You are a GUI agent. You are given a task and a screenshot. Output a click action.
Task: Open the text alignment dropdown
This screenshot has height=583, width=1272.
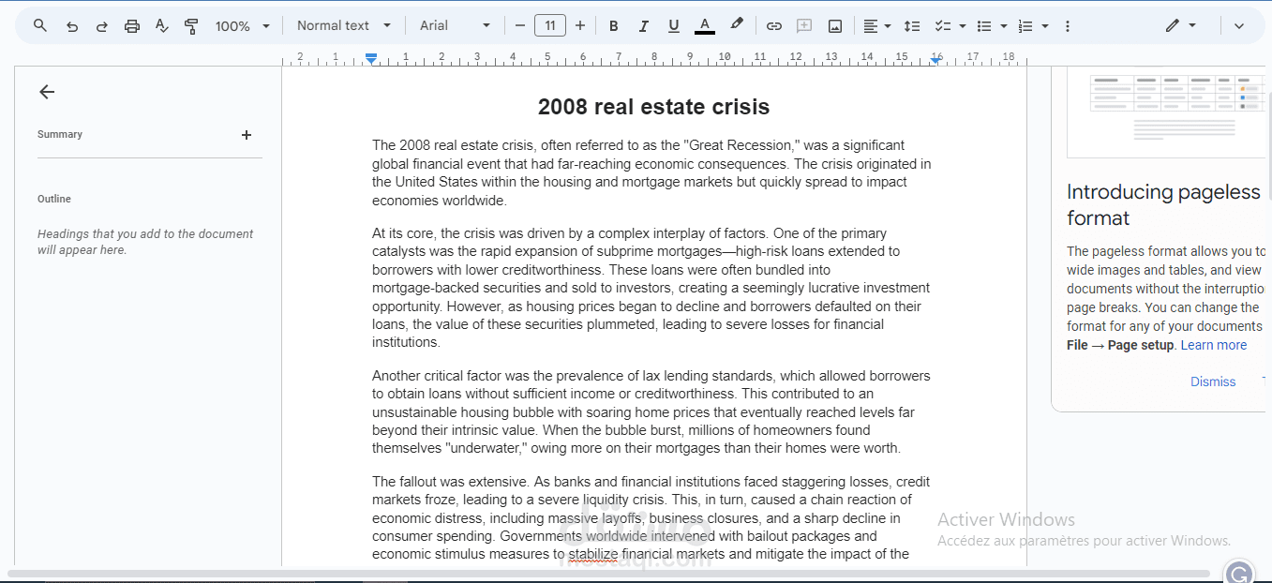pos(876,26)
